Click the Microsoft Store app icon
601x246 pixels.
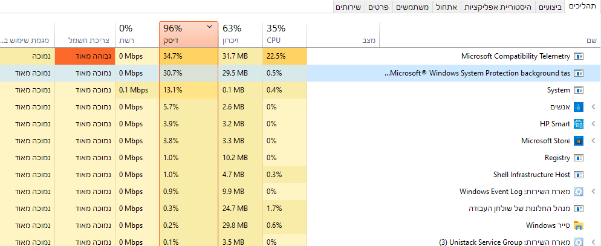(579, 141)
